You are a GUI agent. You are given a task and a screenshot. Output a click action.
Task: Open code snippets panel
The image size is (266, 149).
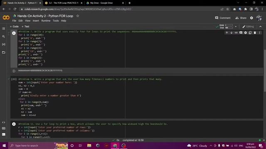click(4, 123)
